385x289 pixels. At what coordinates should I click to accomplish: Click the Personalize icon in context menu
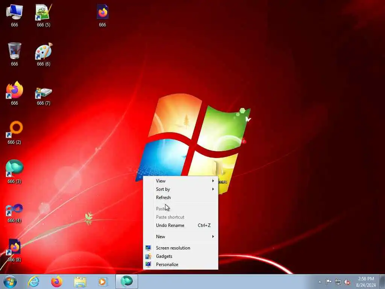tap(148, 265)
